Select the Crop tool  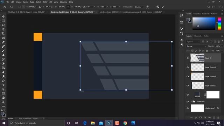(x=3, y=34)
